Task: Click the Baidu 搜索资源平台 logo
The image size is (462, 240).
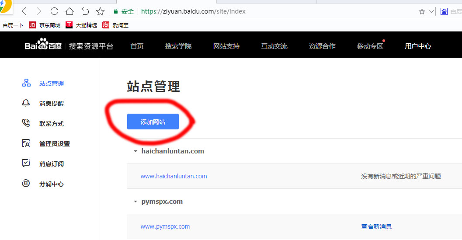Action: click(69, 45)
